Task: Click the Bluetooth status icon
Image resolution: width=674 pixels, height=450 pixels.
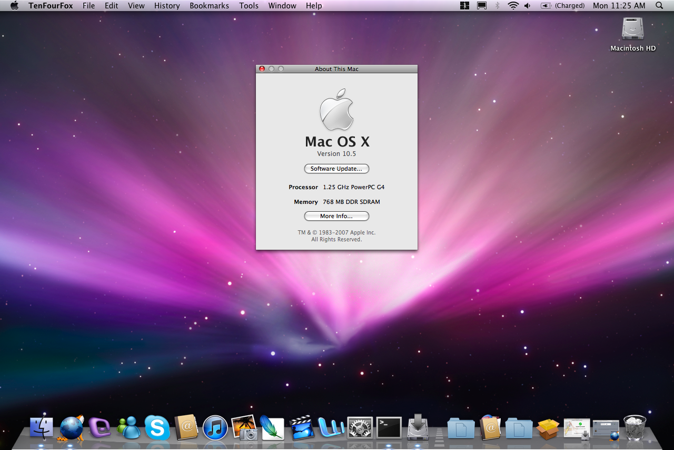Action: pyautogui.click(x=498, y=5)
